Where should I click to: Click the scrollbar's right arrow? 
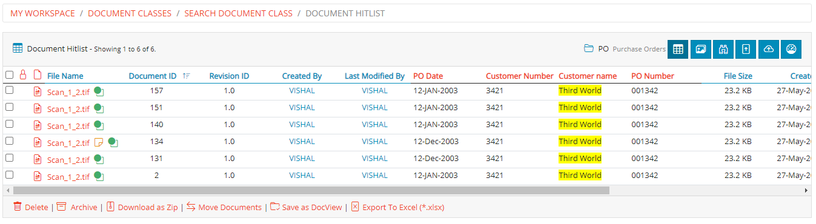(x=806, y=190)
